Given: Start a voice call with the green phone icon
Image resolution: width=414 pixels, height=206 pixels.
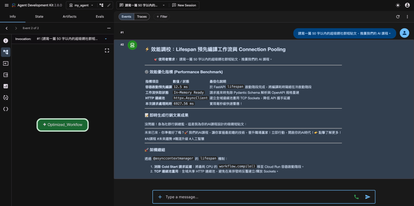Looking at the screenshot, I should 357,197.
